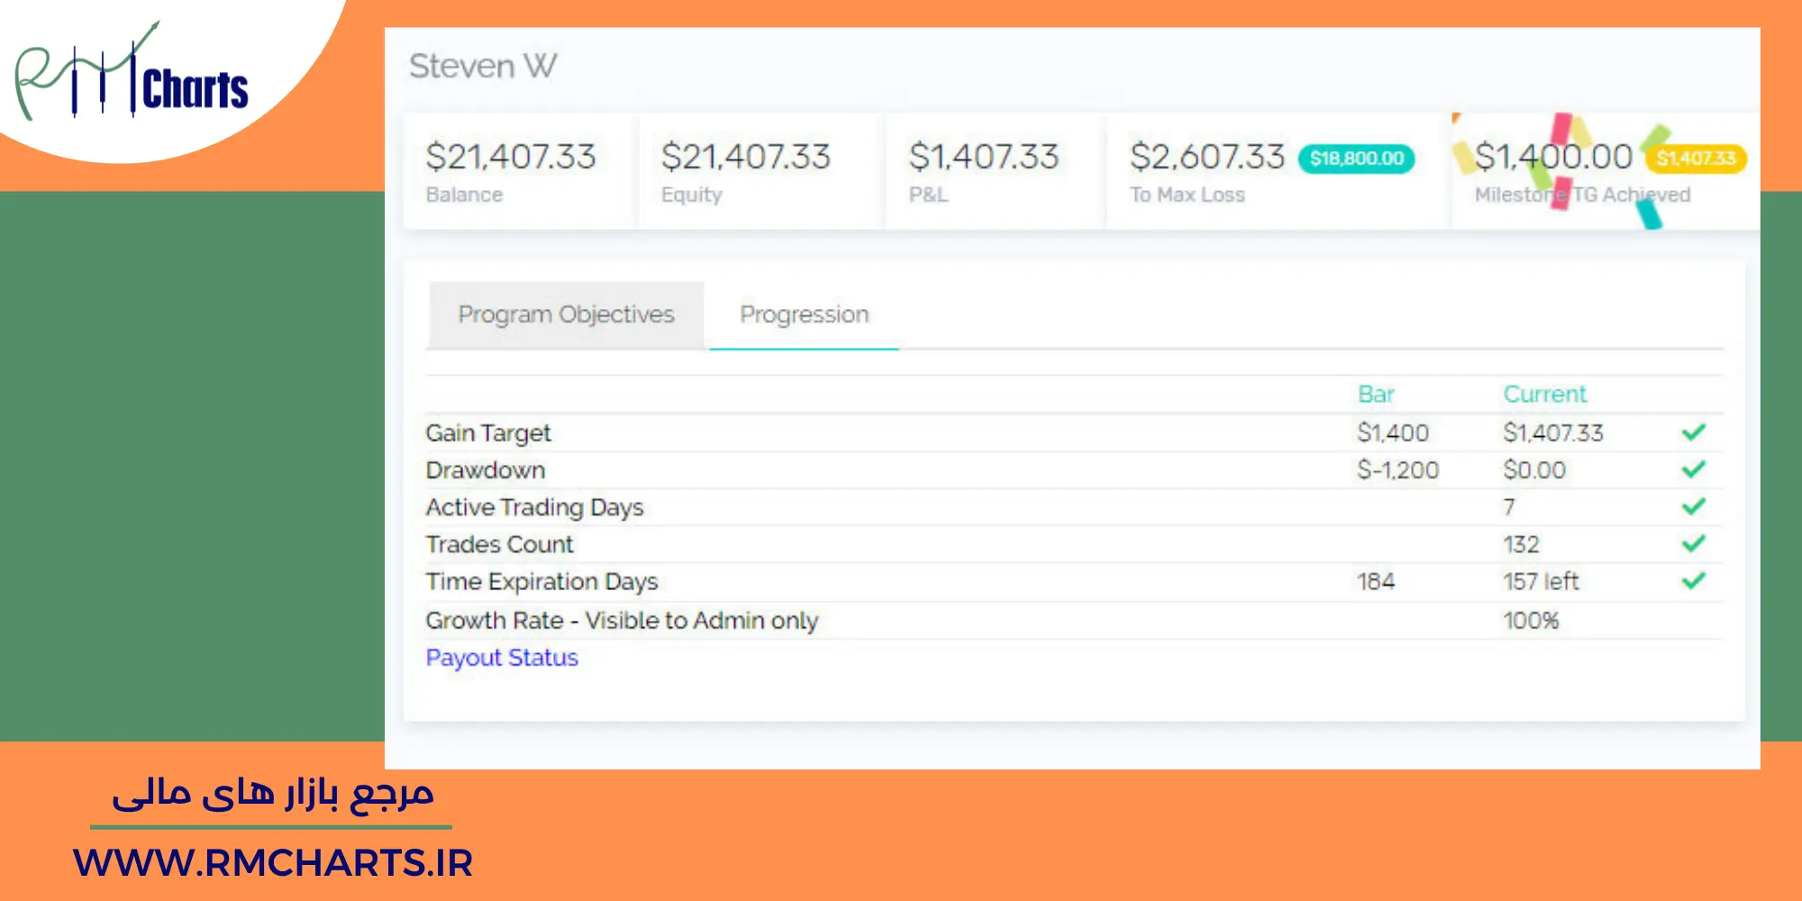Screen dimensions: 1802x901
Task: Click the To Max Loss amount $2,607.33
Action: (x=1207, y=157)
